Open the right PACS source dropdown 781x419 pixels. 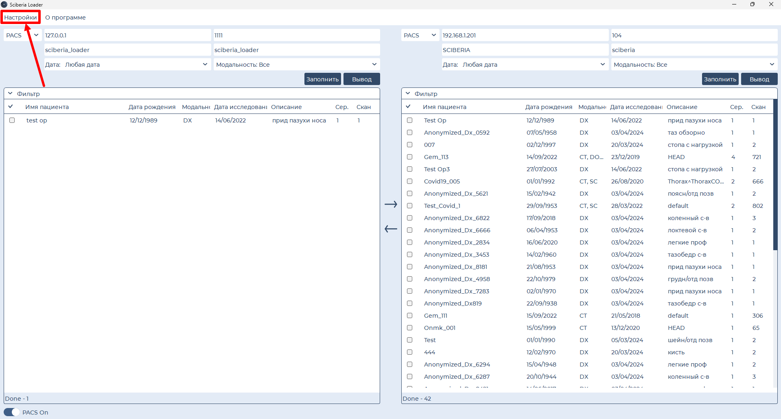coord(420,35)
